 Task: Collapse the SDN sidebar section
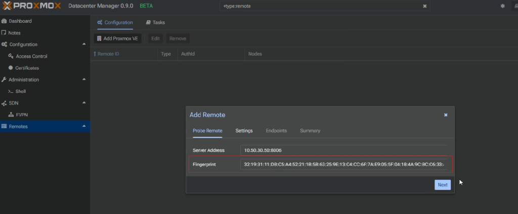click(84, 103)
